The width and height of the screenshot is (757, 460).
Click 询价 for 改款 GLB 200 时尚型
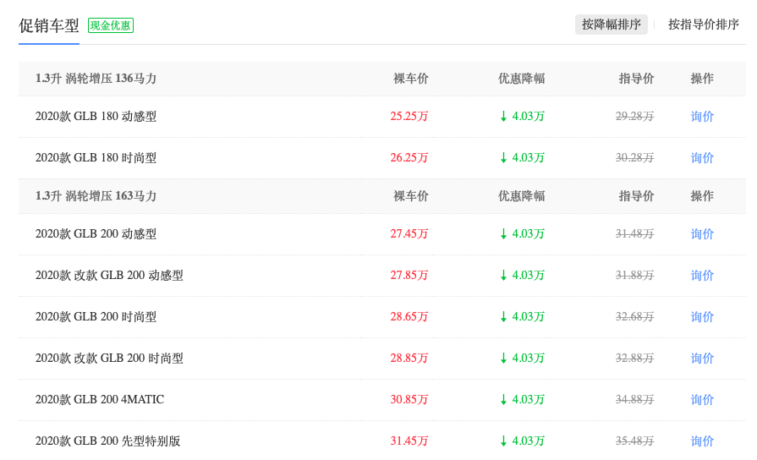tap(702, 359)
